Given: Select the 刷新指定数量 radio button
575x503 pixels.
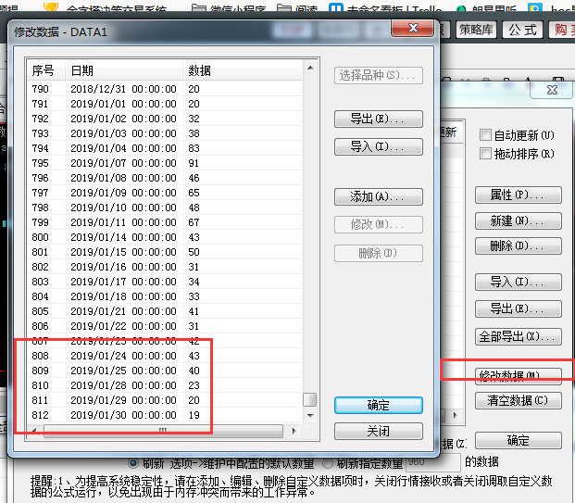Looking at the screenshot, I should click(x=327, y=463).
